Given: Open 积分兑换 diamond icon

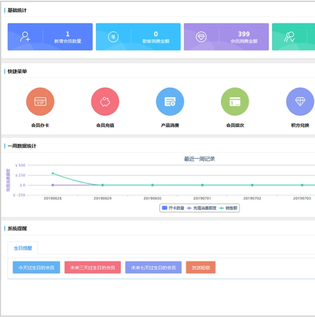Looking at the screenshot, I should [300, 101].
